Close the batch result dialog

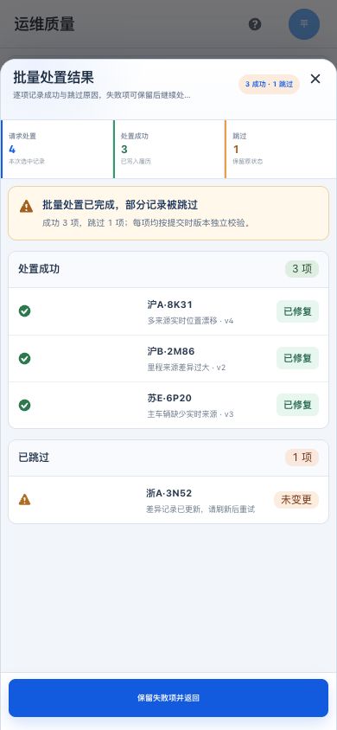coord(315,79)
